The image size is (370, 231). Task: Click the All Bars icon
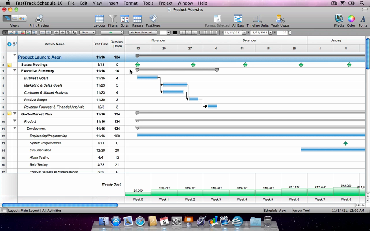[238, 19]
